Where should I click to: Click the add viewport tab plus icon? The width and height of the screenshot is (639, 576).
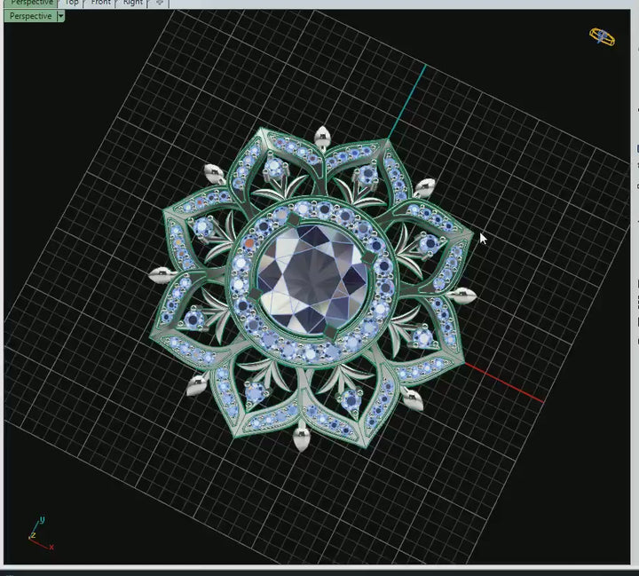pos(160,3)
